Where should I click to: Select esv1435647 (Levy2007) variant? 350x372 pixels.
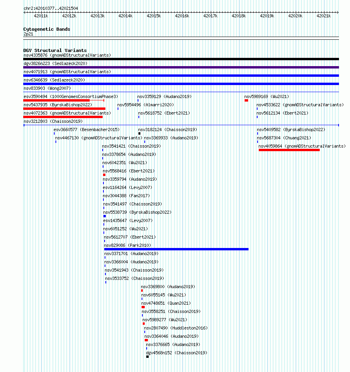[128, 220]
